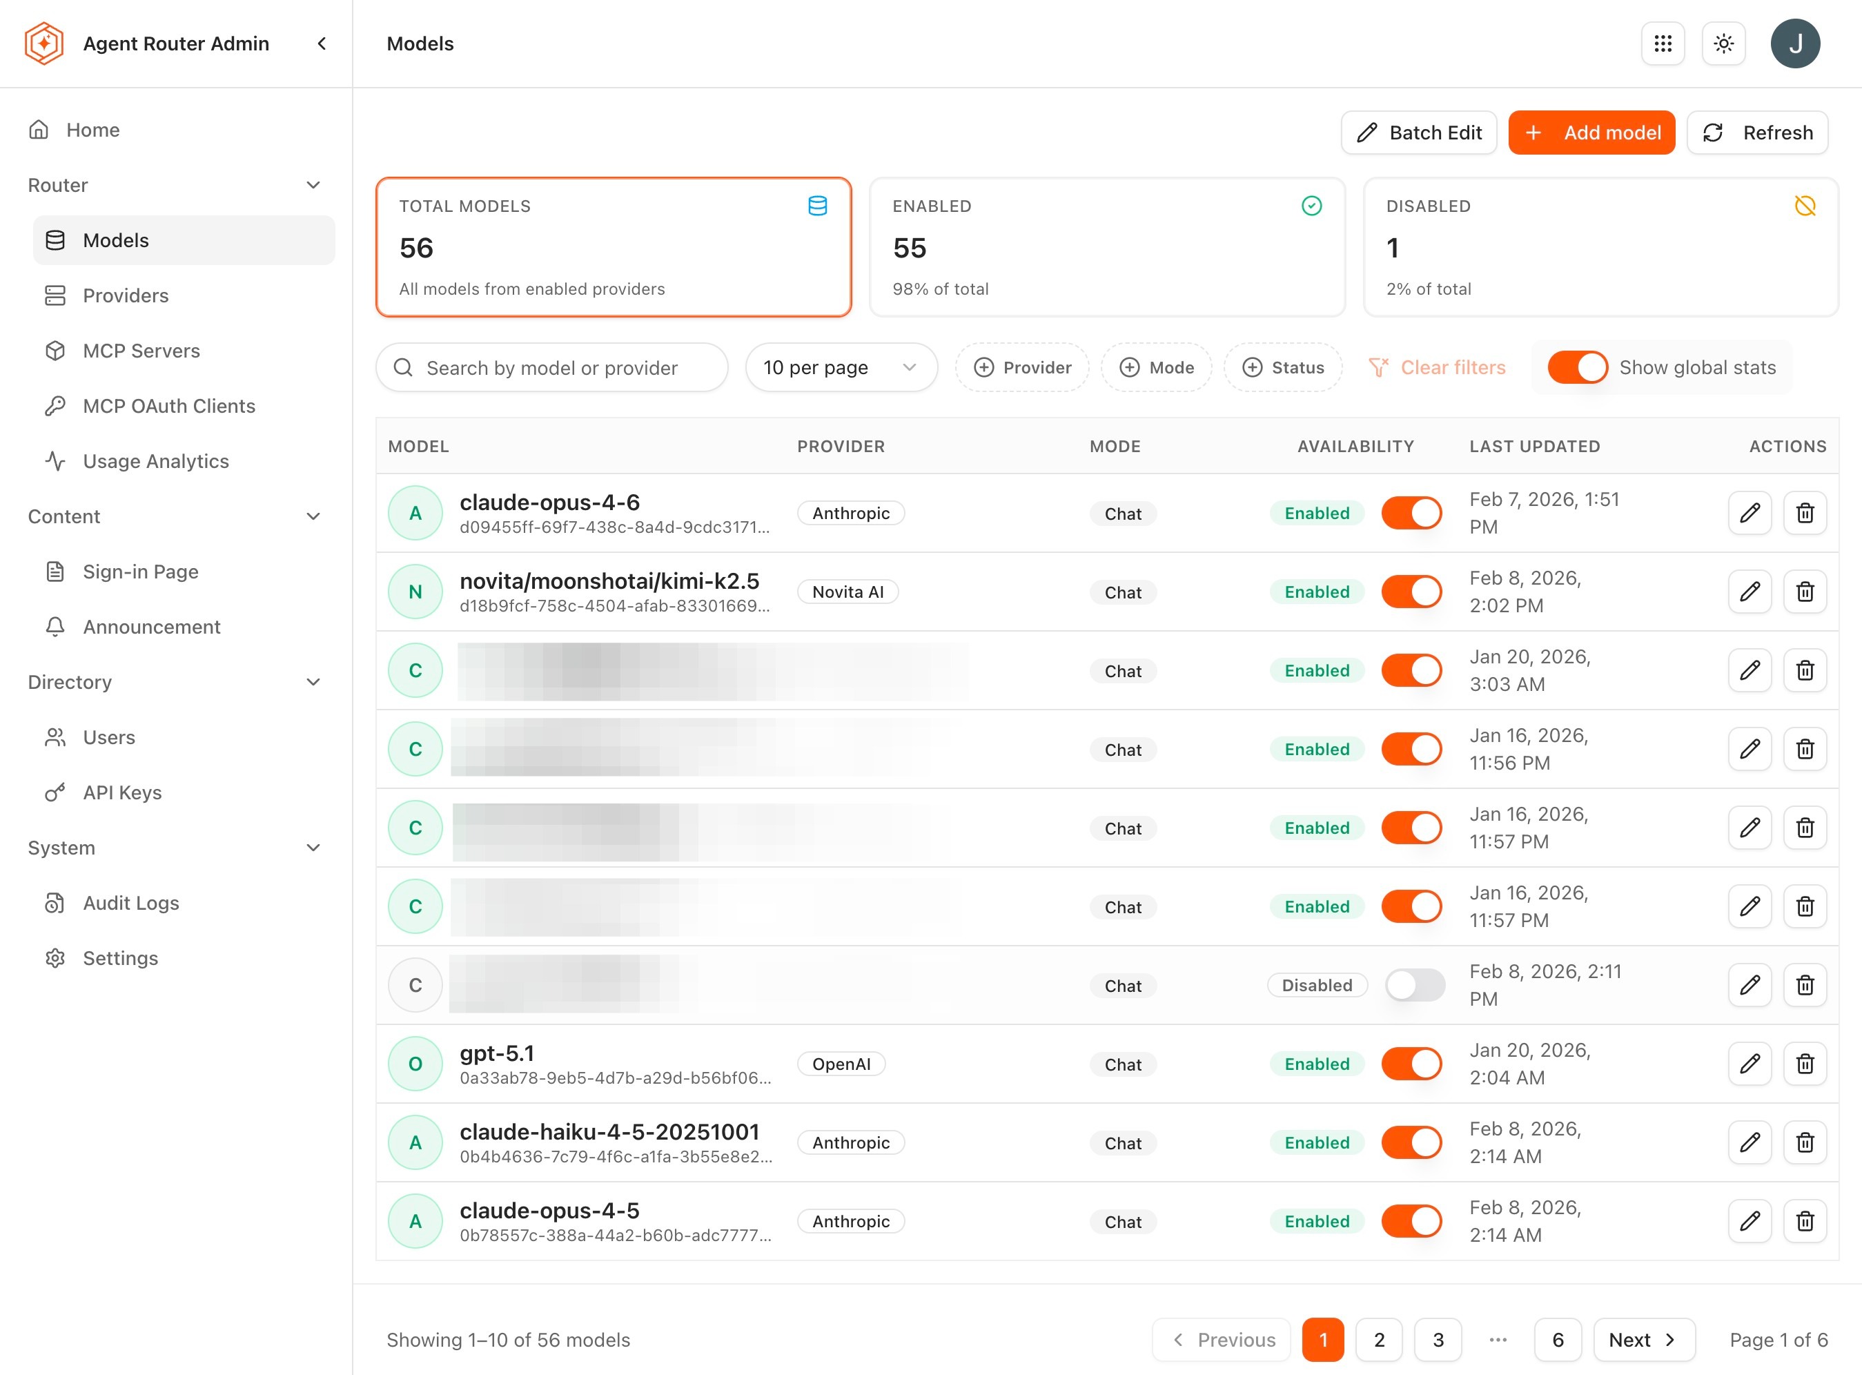This screenshot has width=1862, height=1375.
Task: Select the Enabled stats card
Action: [1106, 246]
